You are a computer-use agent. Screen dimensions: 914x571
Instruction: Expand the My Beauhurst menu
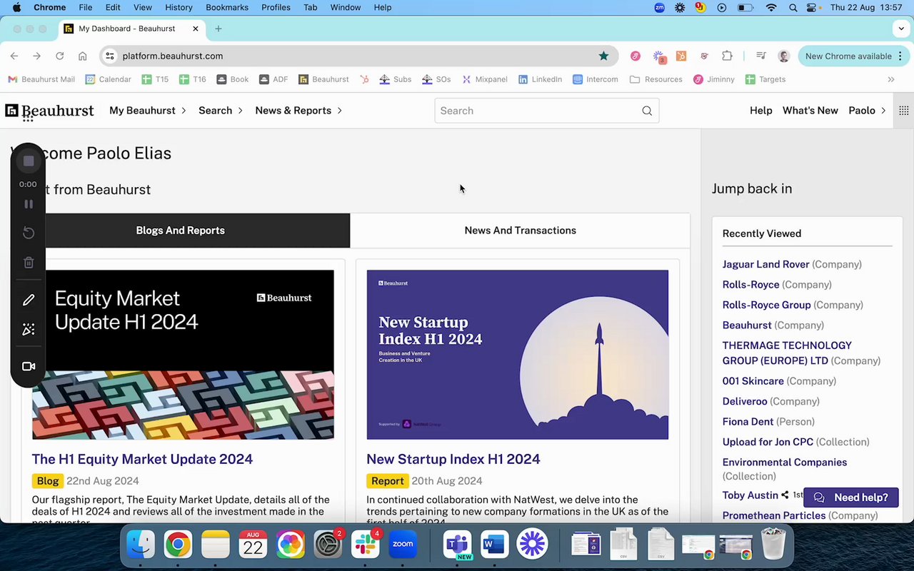[147, 111]
